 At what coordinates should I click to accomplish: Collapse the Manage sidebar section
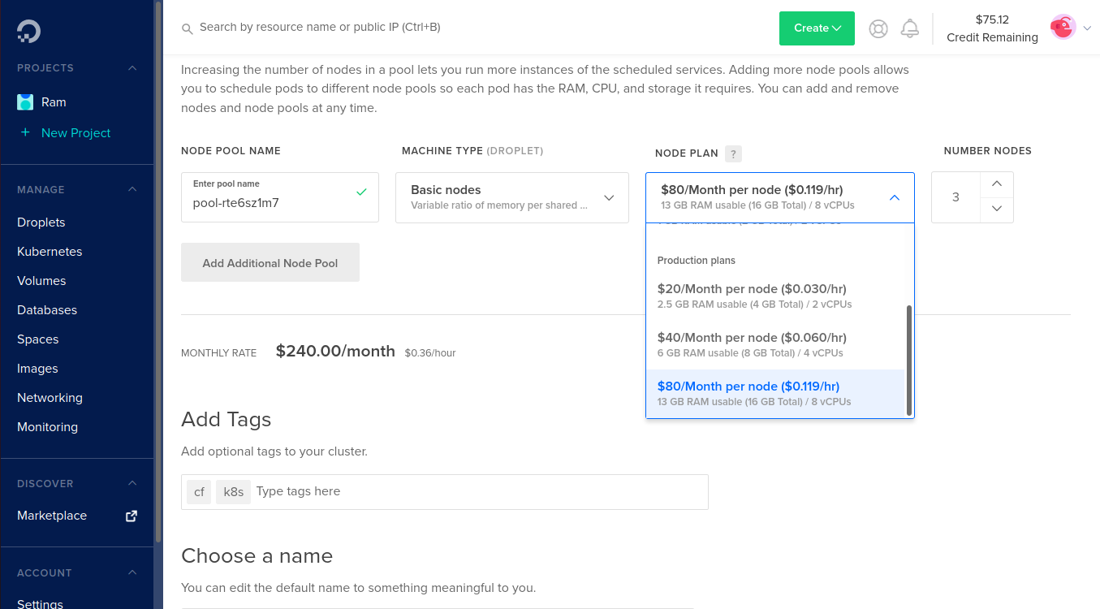132,190
